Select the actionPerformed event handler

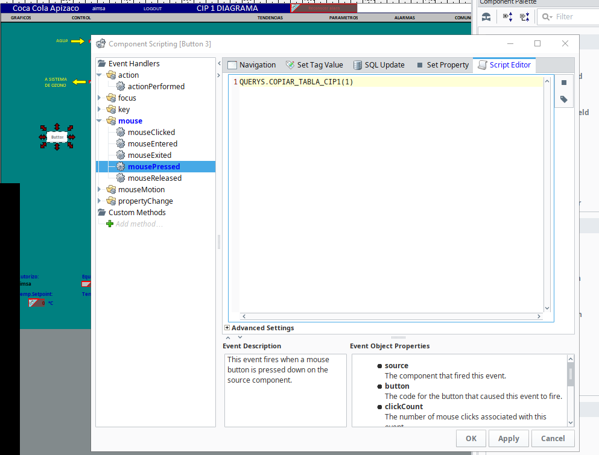click(x=156, y=87)
